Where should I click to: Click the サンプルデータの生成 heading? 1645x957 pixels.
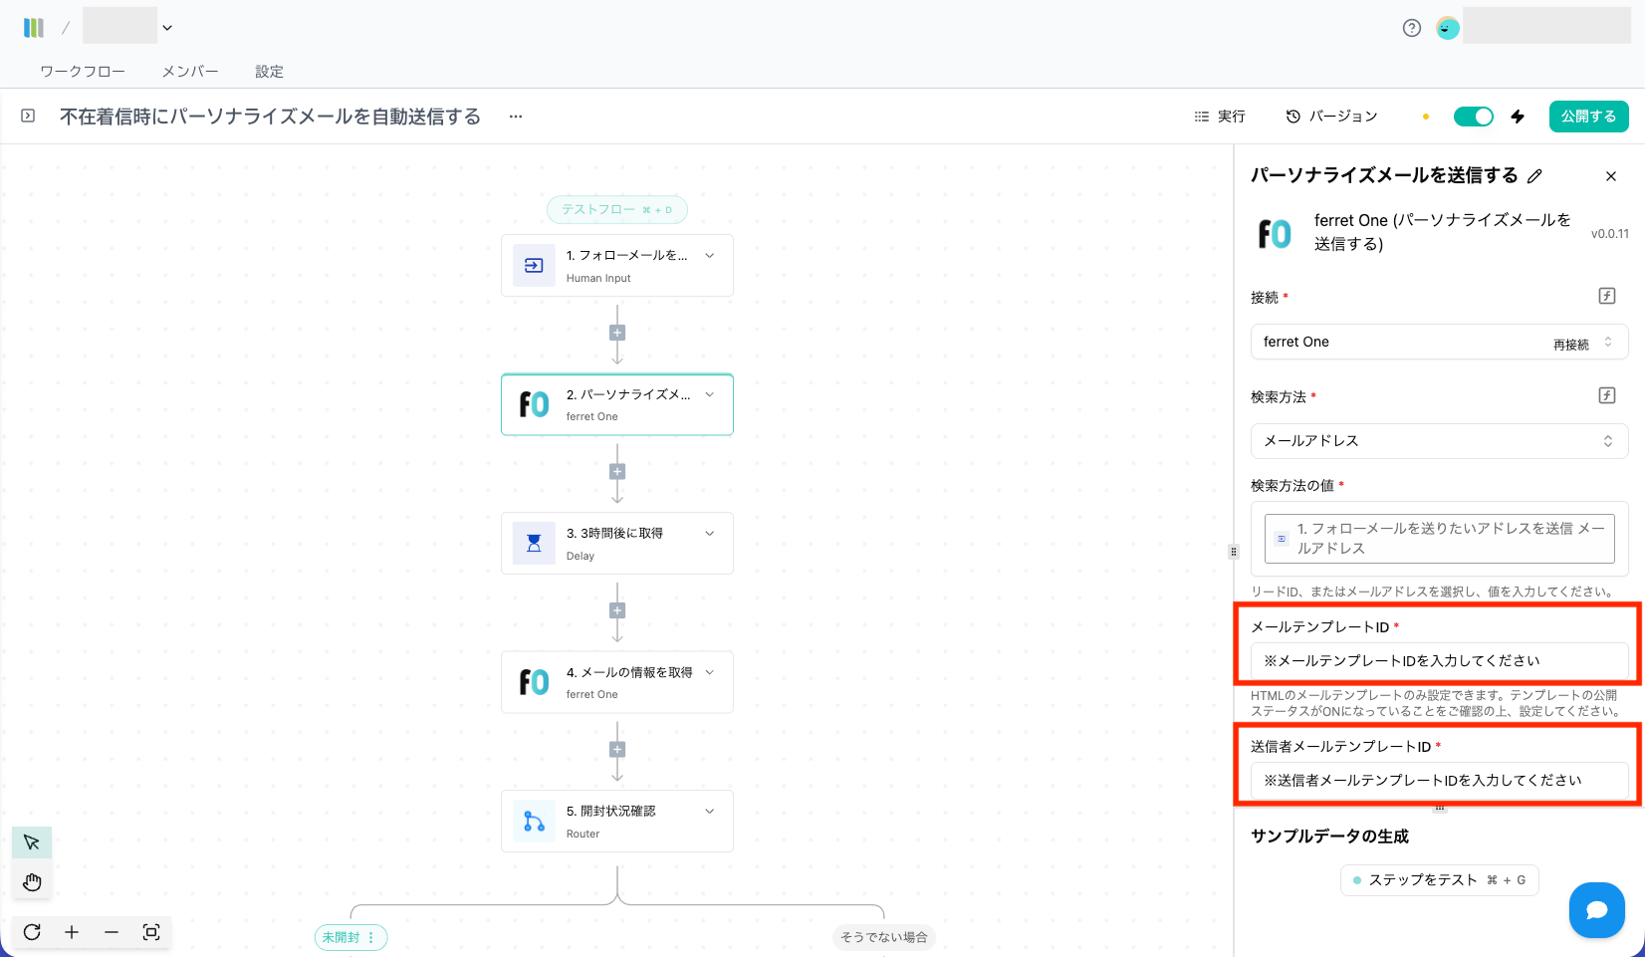[x=1329, y=837]
